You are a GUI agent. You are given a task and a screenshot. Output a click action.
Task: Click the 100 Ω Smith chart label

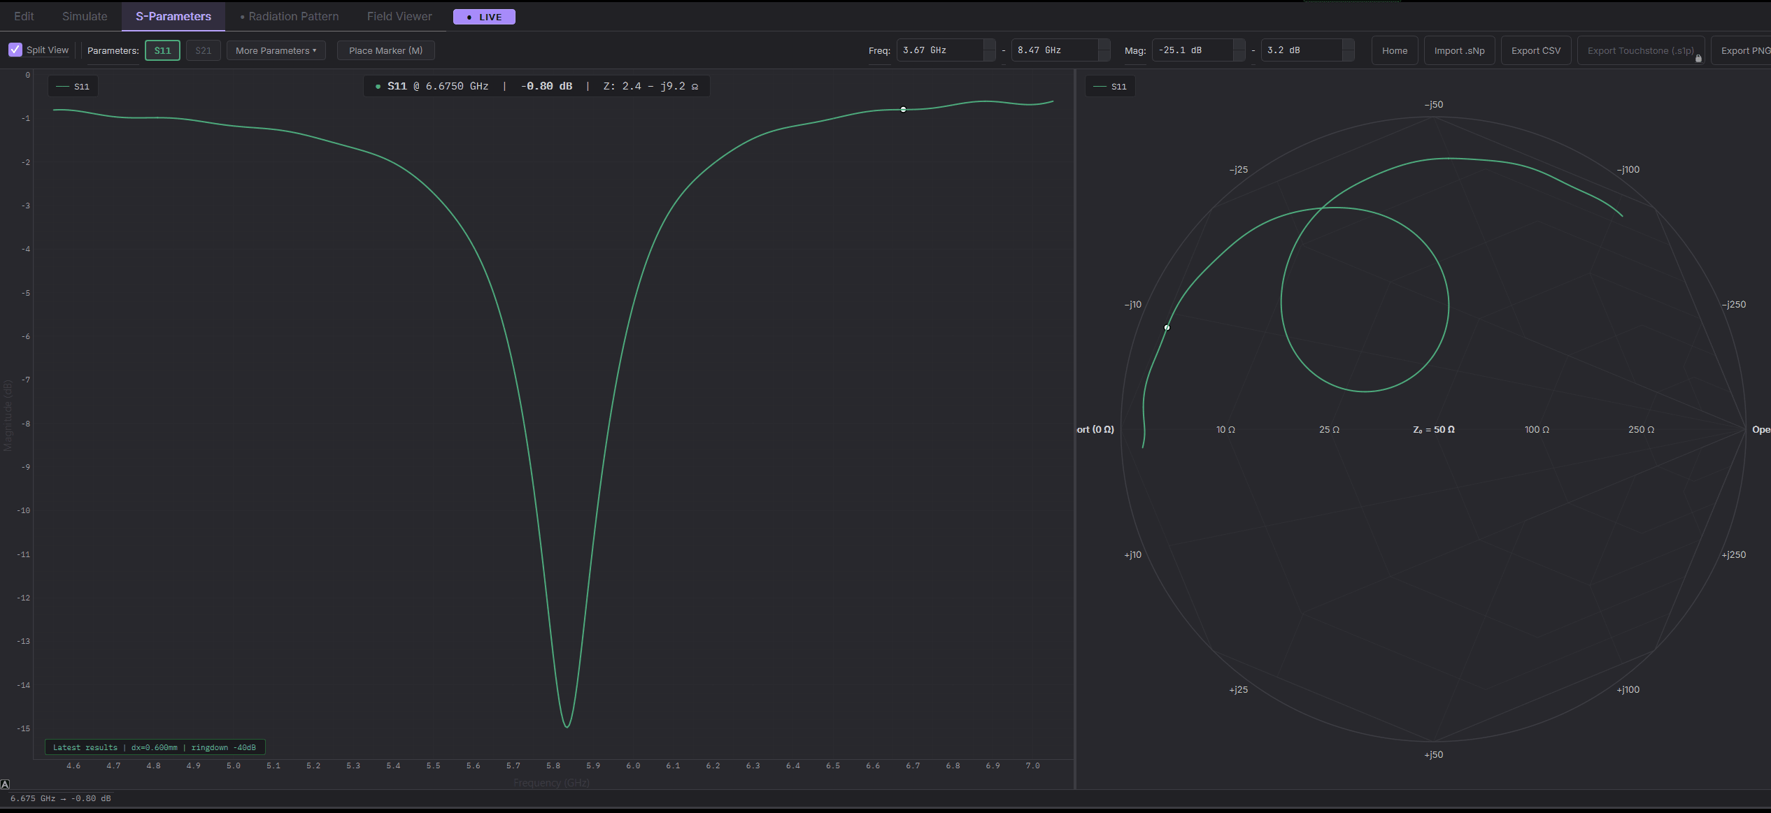[x=1537, y=429]
